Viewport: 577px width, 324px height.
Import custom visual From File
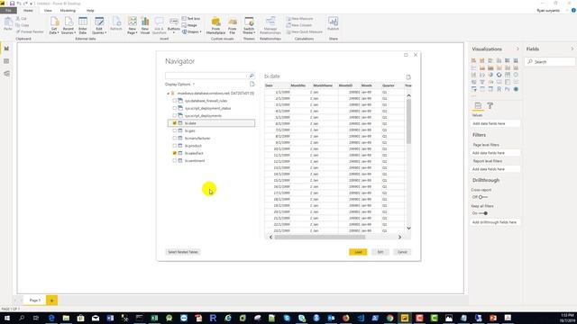tap(233, 25)
